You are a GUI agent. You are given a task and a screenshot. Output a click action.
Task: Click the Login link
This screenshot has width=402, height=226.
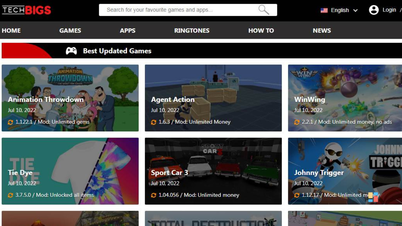point(389,10)
